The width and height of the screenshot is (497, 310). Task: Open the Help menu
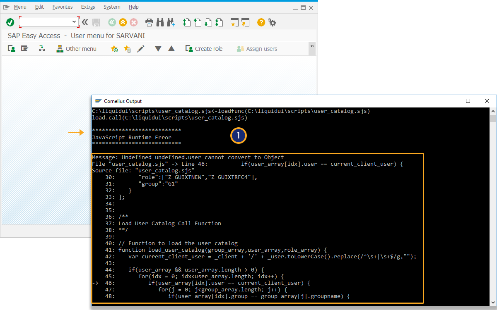point(134,7)
